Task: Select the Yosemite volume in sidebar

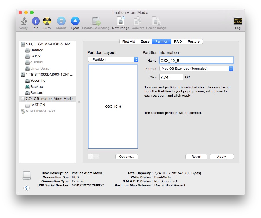Action: [x=38, y=81]
